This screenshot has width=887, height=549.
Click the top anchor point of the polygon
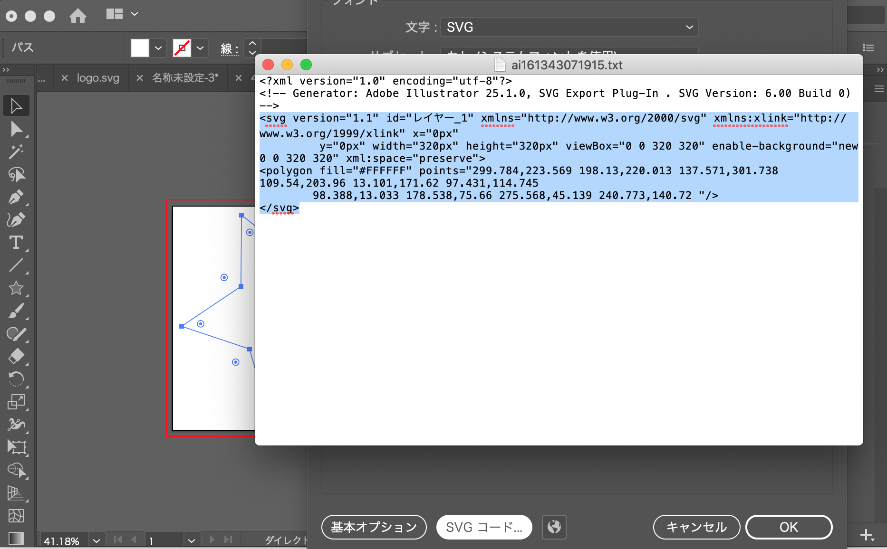pyautogui.click(x=241, y=215)
